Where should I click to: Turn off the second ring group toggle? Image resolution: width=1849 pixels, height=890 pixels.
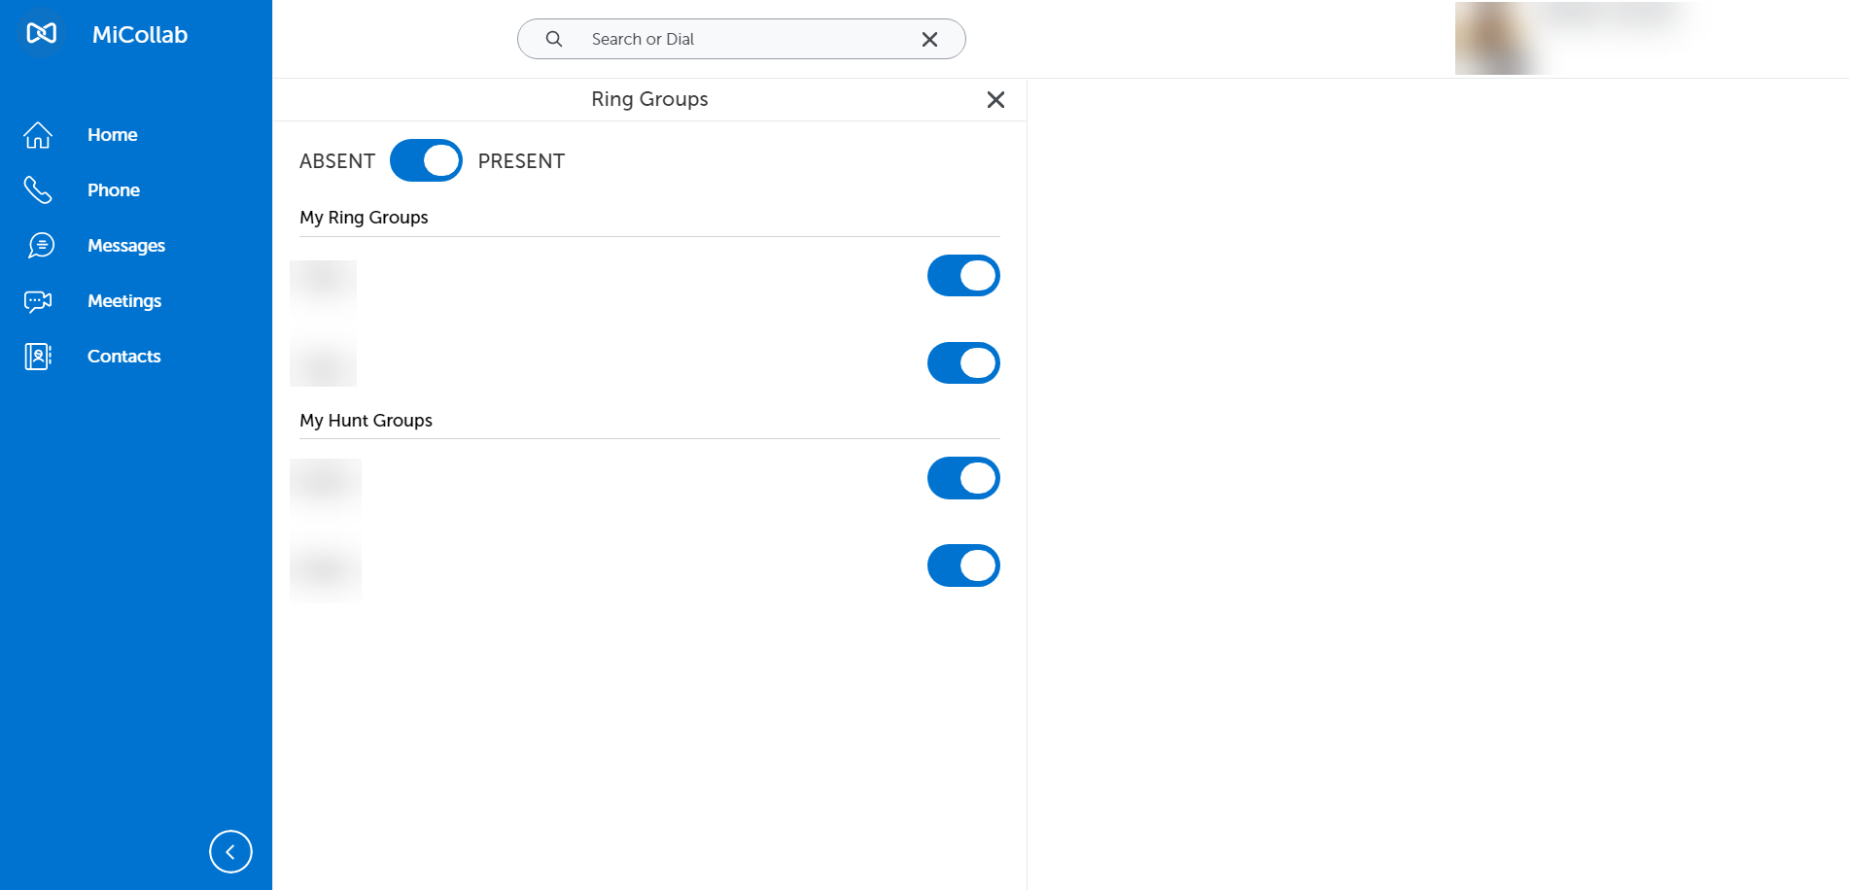963,362
